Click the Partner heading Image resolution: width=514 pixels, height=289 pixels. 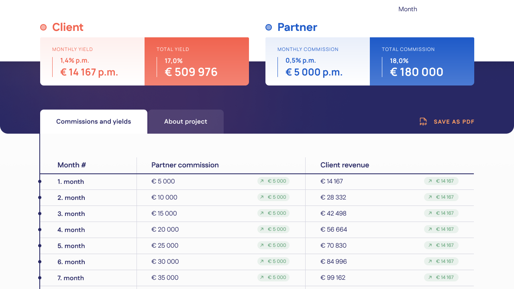[x=297, y=27]
